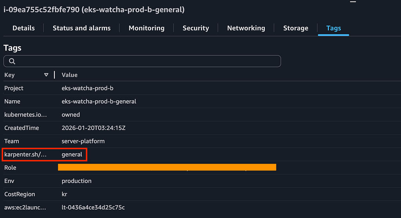
Task: Go to the Networking tab
Action: [246, 28]
